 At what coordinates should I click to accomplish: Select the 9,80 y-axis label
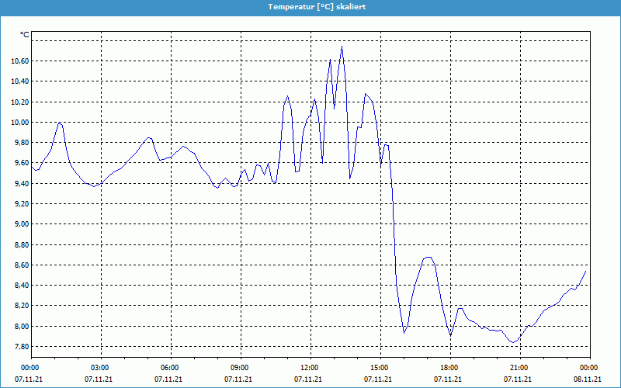click(22, 143)
